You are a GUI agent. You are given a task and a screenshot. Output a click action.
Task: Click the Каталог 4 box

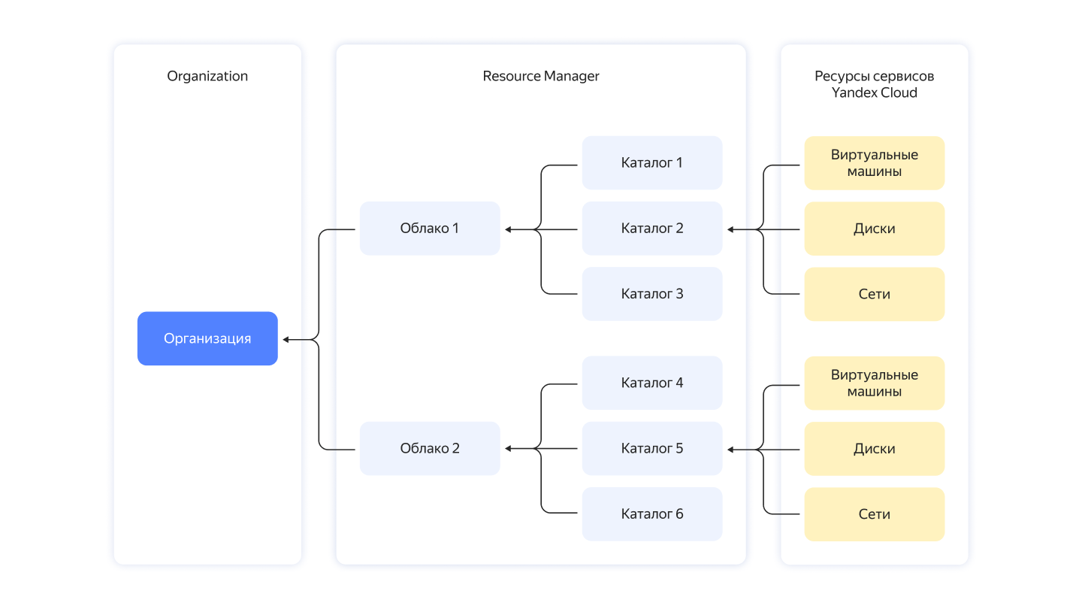click(651, 383)
